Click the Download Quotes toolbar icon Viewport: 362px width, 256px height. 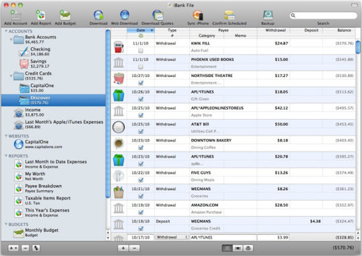pos(157,15)
